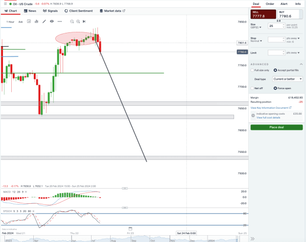
Task: Grab the resize handle above MACD panel
Action: (x=125, y=188)
